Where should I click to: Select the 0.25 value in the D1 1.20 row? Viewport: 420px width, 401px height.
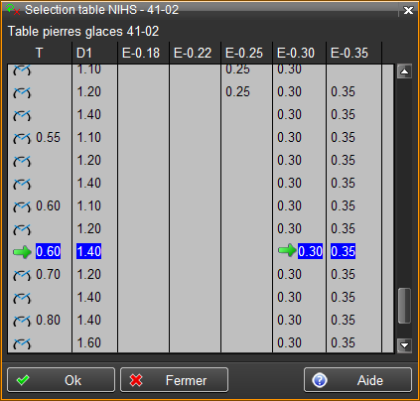237,92
